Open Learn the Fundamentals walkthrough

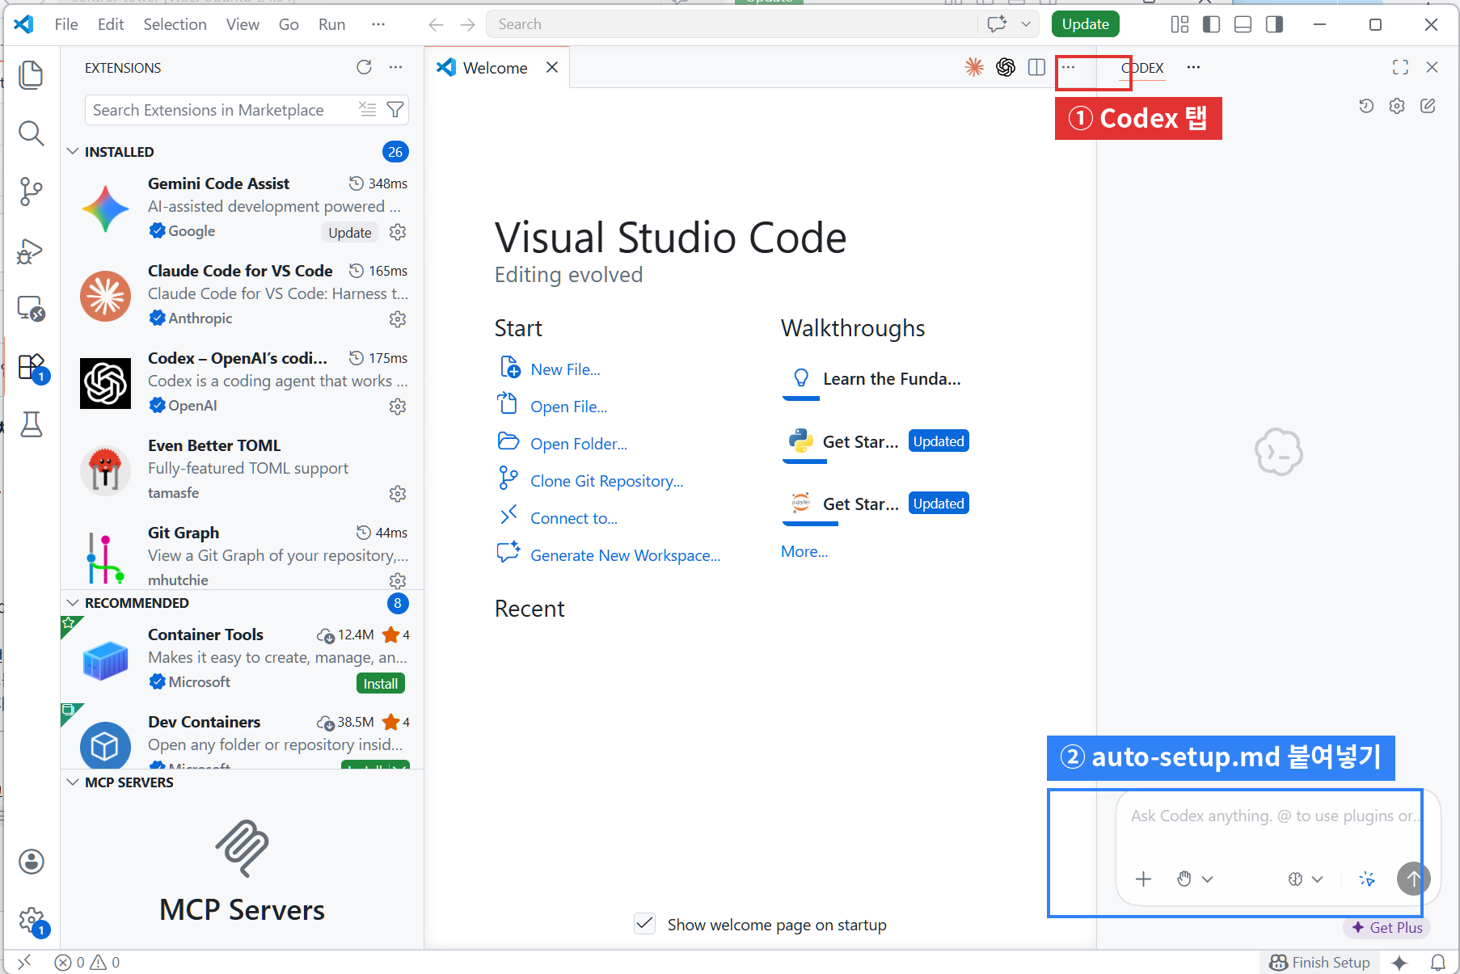tap(875, 378)
